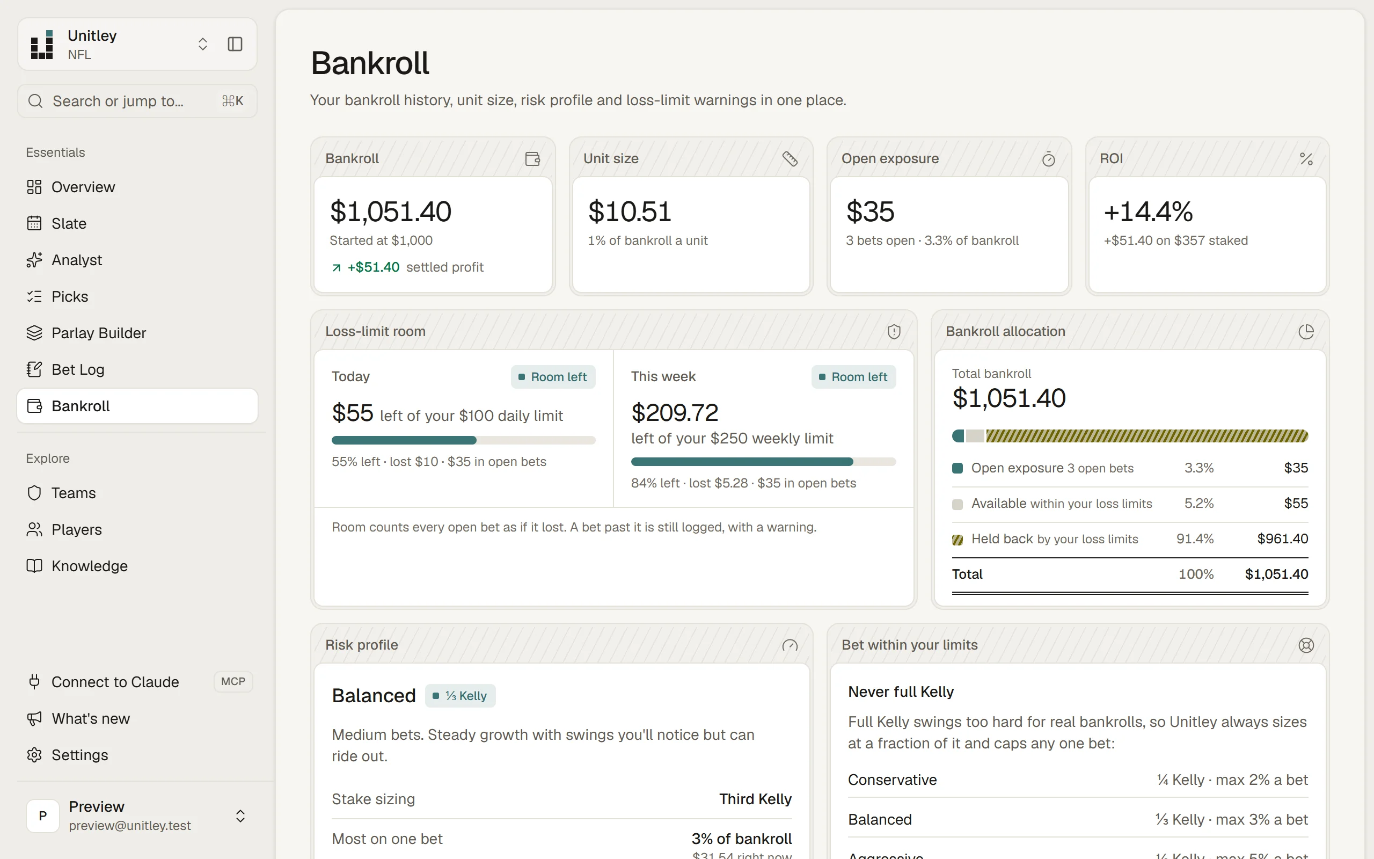The height and width of the screenshot is (859, 1374).
Task: Open Parlay Builder
Action: (x=137, y=333)
